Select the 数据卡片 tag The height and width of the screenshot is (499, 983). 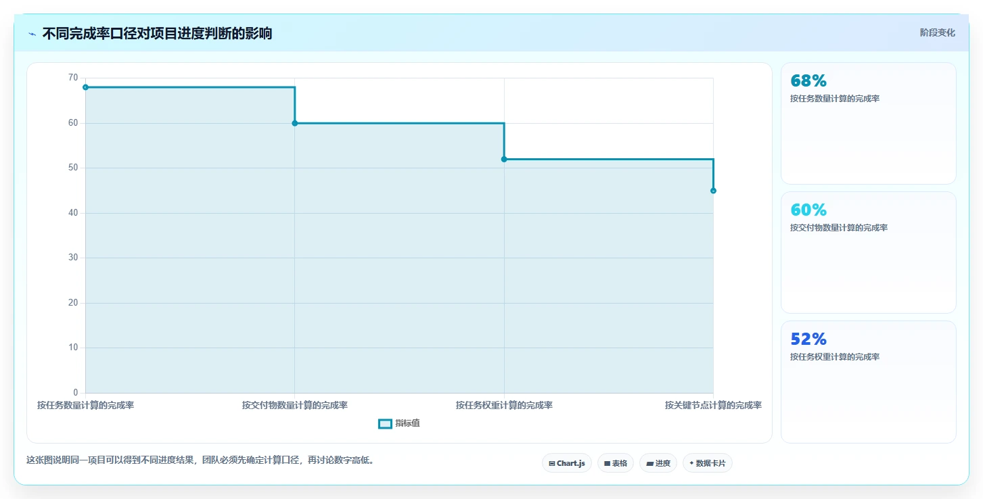708,463
